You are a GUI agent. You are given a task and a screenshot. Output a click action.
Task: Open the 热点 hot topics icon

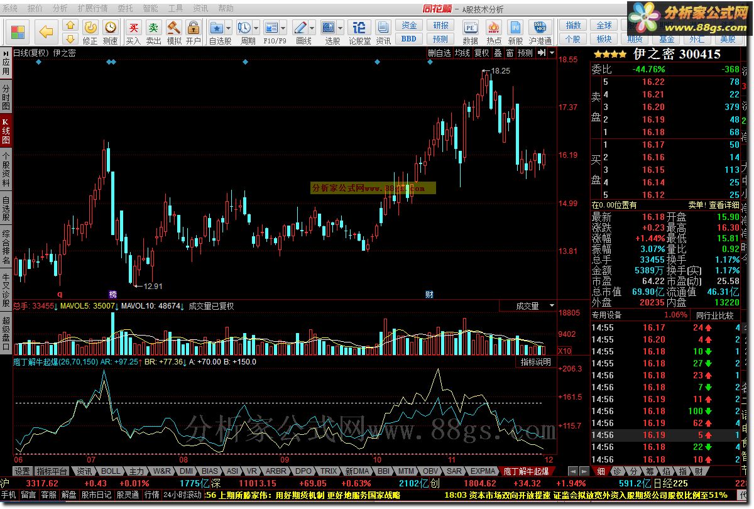point(494,33)
